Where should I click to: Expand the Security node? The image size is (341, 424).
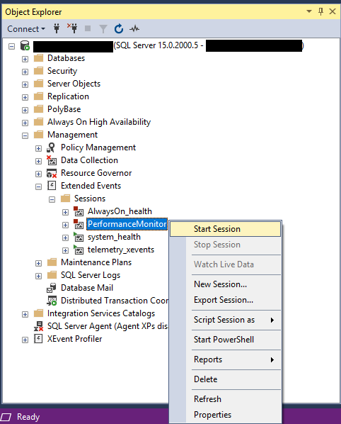click(25, 72)
